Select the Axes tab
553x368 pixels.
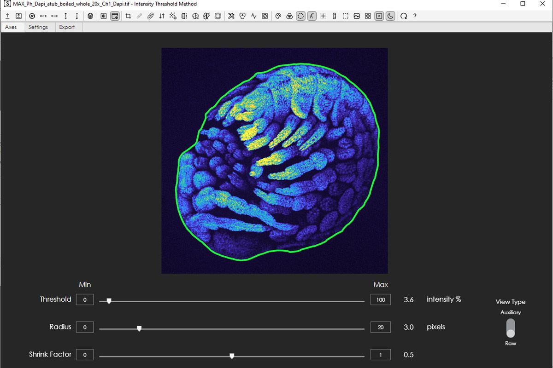pyautogui.click(x=11, y=27)
